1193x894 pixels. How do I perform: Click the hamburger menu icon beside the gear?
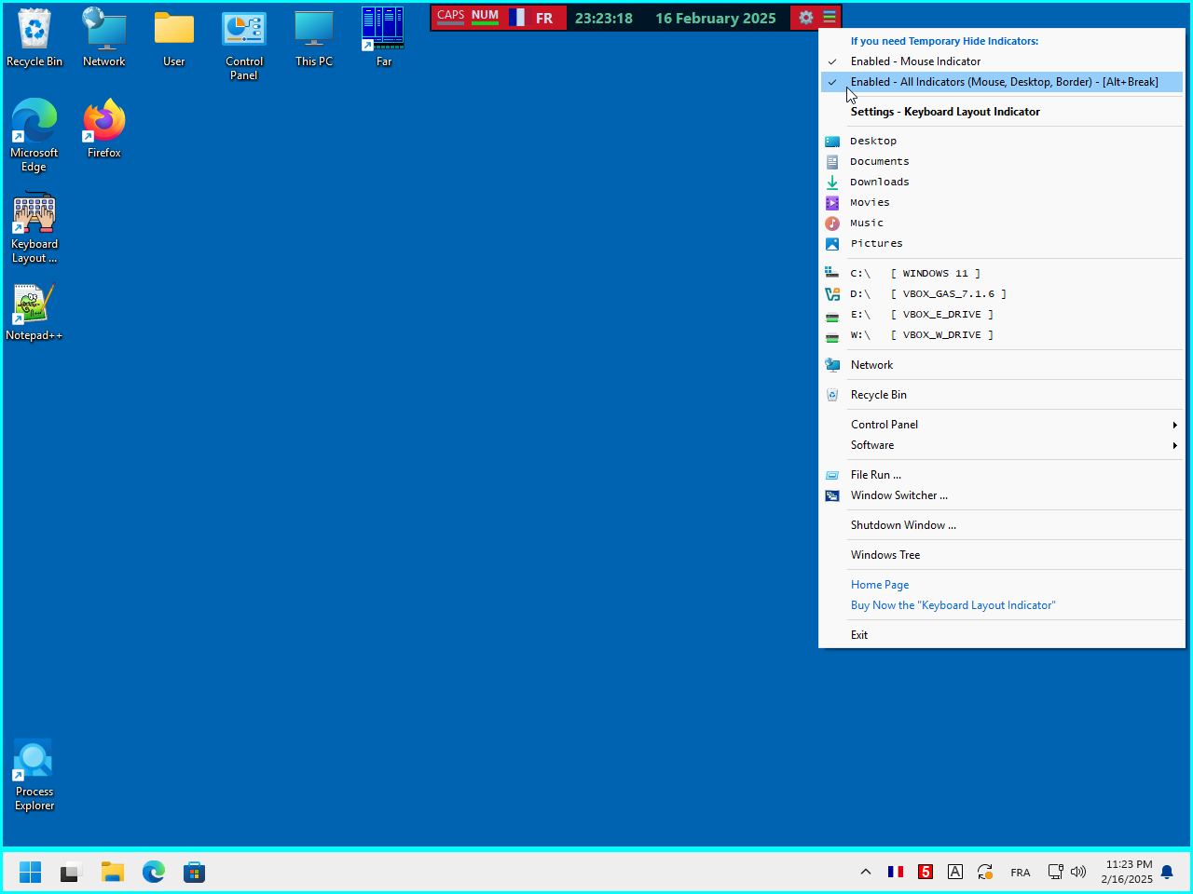point(830,17)
